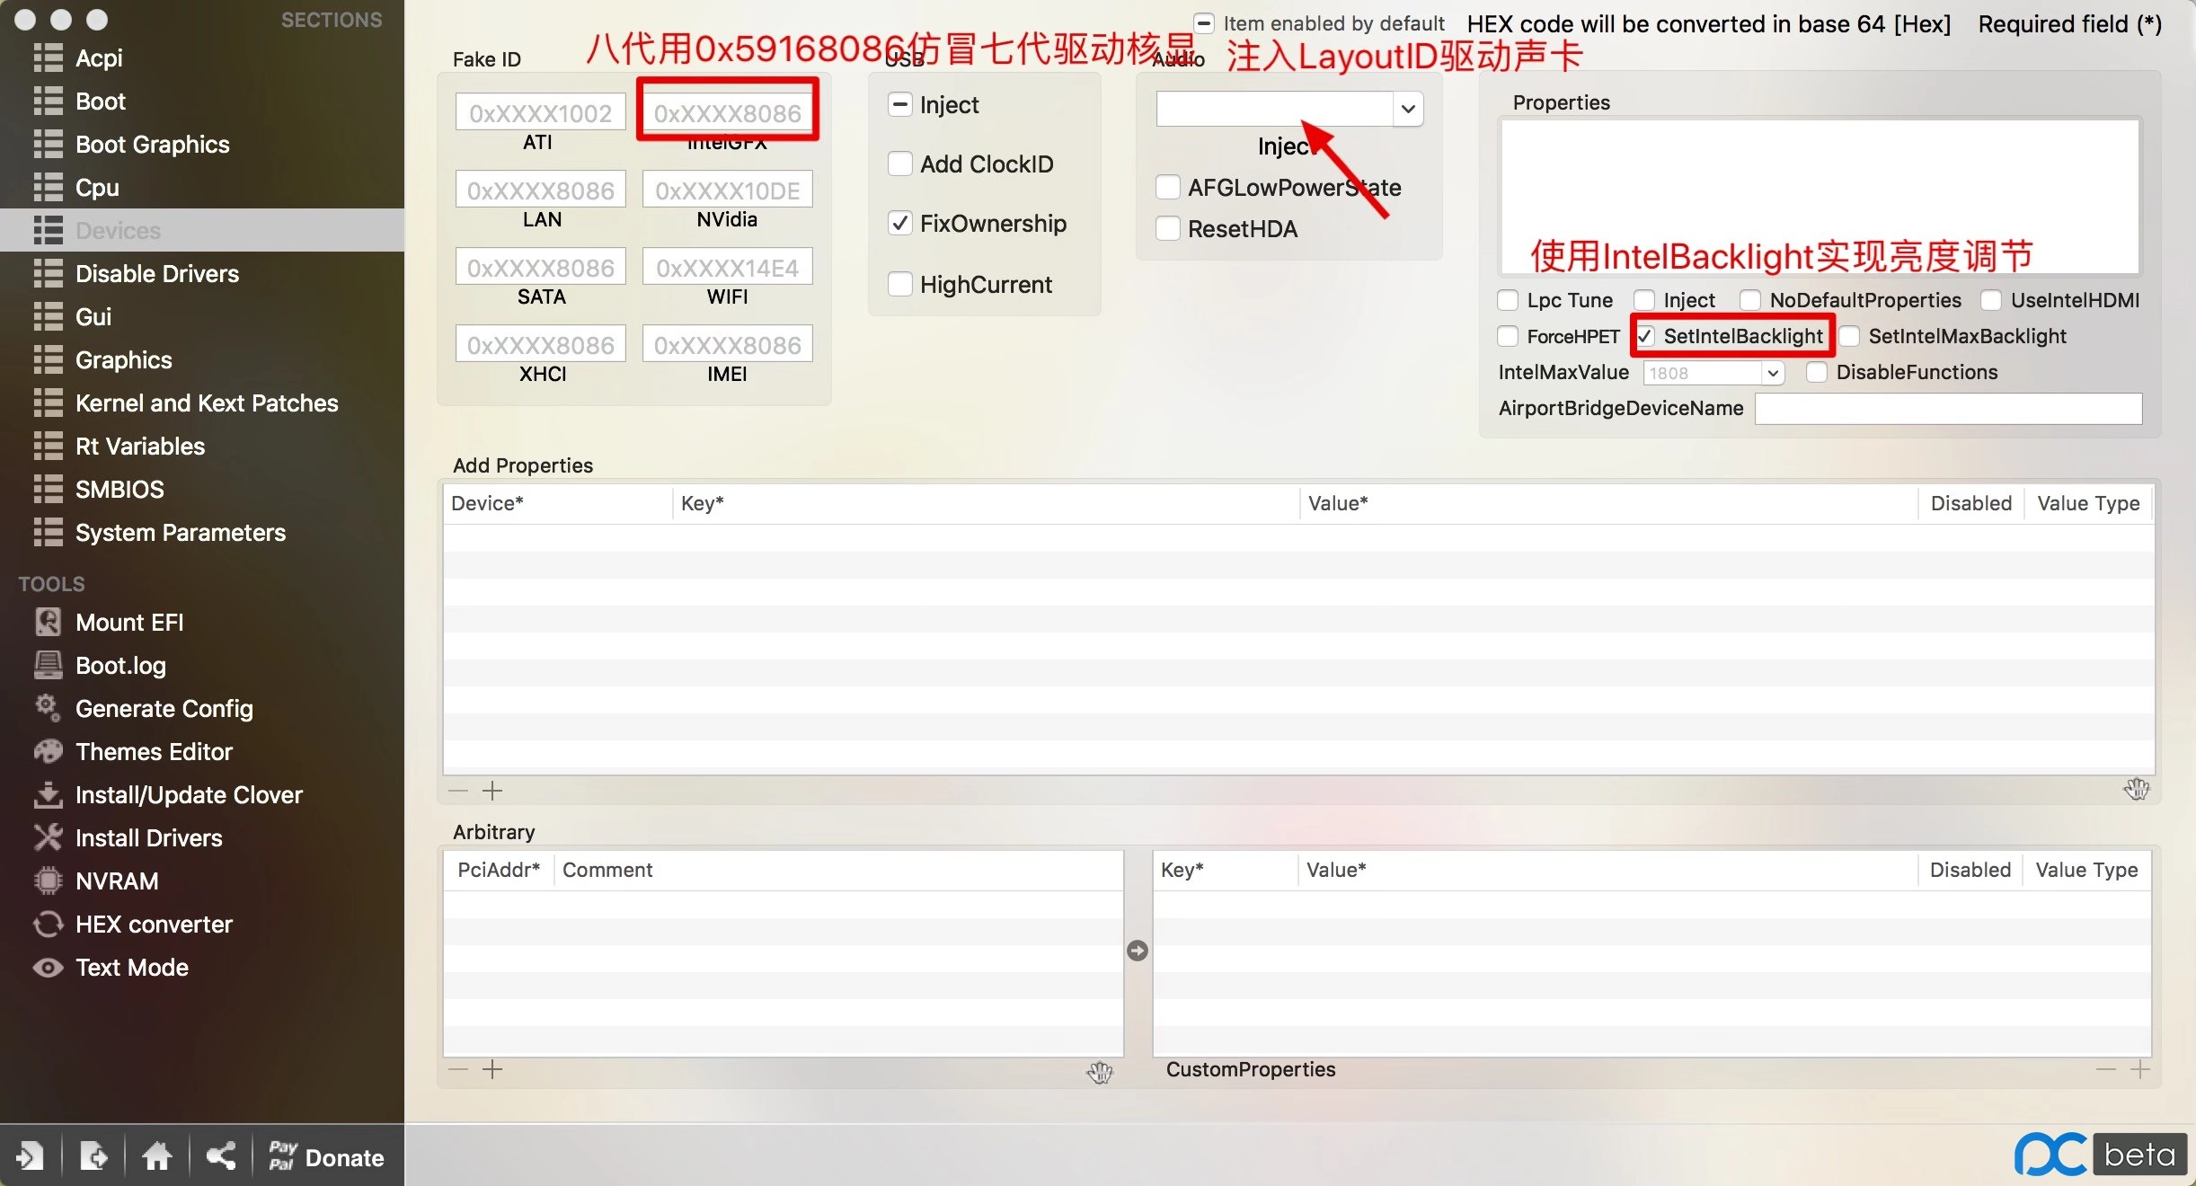This screenshot has width=2196, height=1186.
Task: Open Kernel and Kext Patches section
Action: tap(207, 403)
